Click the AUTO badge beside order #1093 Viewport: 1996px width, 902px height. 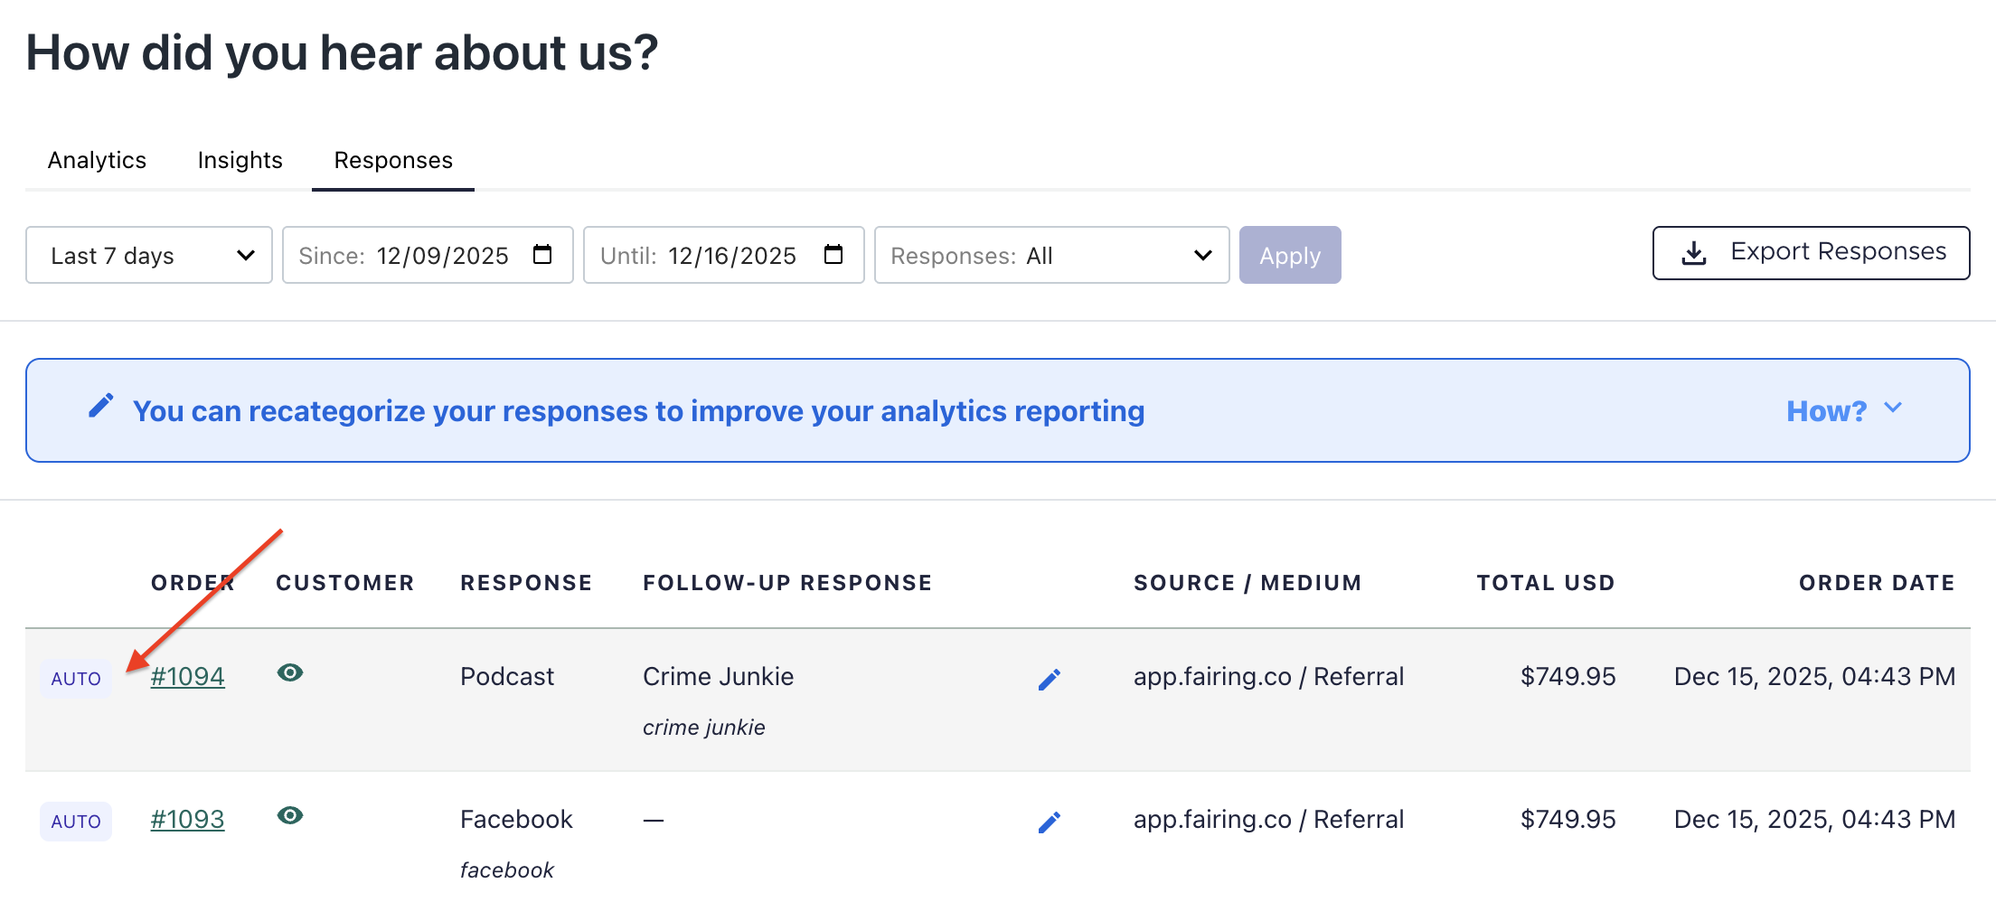(76, 822)
